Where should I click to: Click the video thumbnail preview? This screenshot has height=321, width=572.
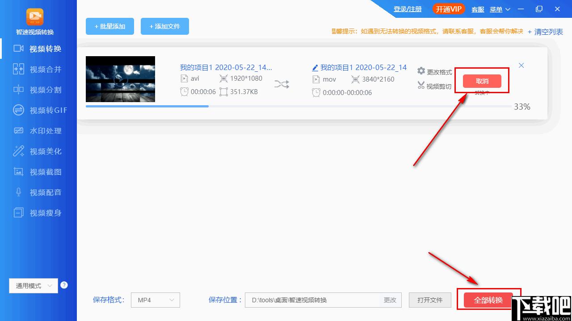click(x=120, y=79)
